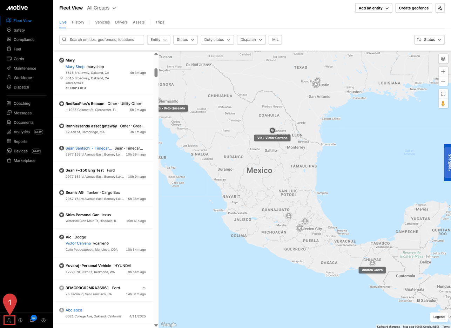Expand the Entity filter dropdown

point(159,40)
